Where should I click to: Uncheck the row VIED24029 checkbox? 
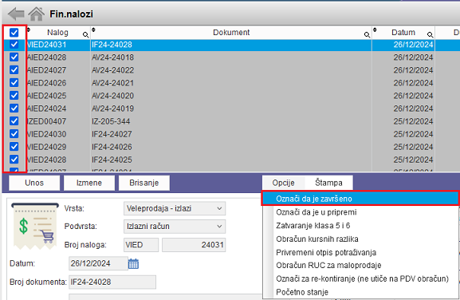[14, 147]
